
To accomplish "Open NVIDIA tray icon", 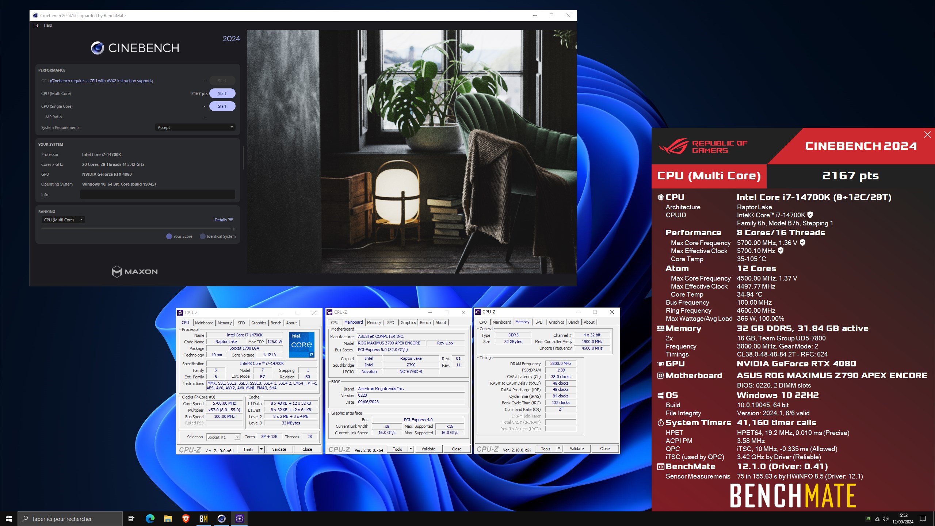I will [868, 519].
